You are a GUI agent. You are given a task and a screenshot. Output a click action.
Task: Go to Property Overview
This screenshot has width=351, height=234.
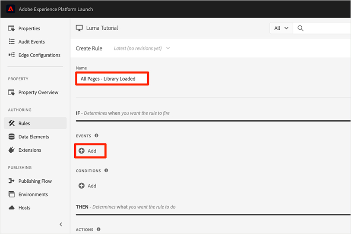[38, 92]
